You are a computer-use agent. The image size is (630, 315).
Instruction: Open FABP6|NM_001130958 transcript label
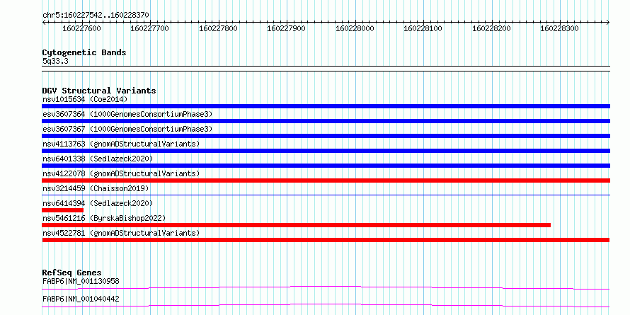click(81, 281)
